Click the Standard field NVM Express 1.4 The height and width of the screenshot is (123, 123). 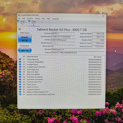point(78,49)
